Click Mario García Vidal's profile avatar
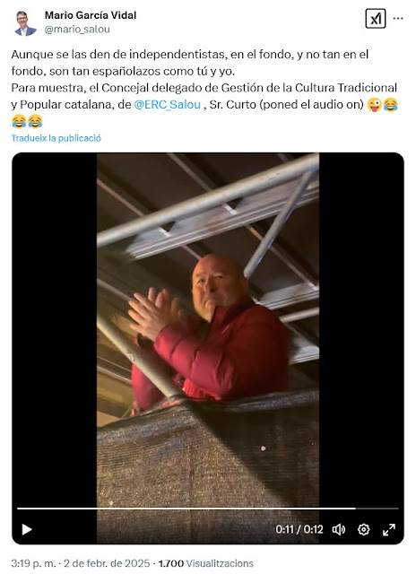 tap(25, 23)
